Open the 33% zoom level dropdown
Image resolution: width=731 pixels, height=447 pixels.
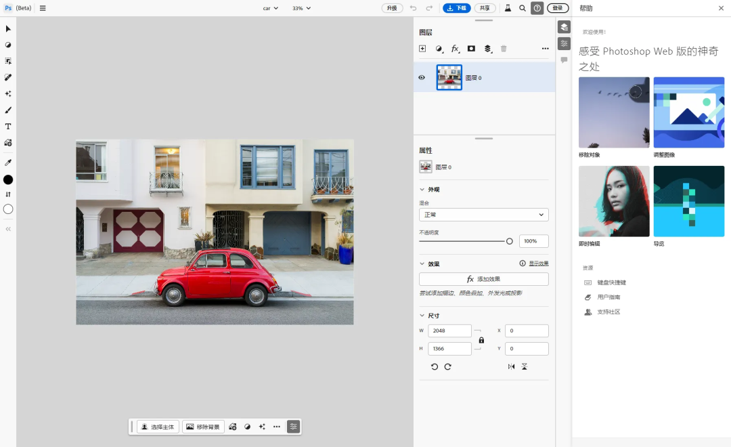(x=301, y=8)
